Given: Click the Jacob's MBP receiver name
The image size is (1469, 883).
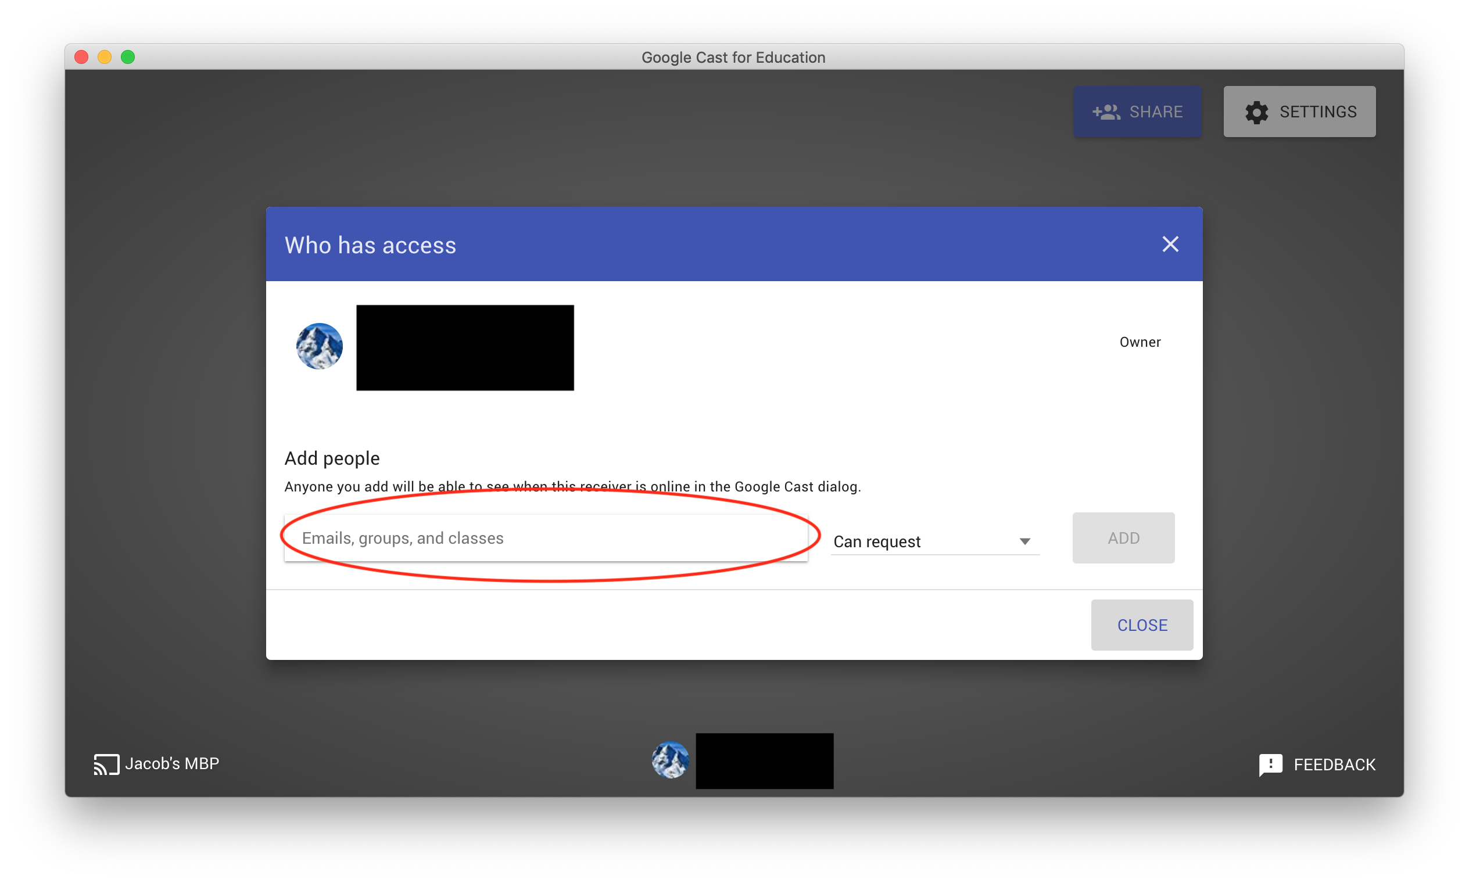Looking at the screenshot, I should (172, 763).
